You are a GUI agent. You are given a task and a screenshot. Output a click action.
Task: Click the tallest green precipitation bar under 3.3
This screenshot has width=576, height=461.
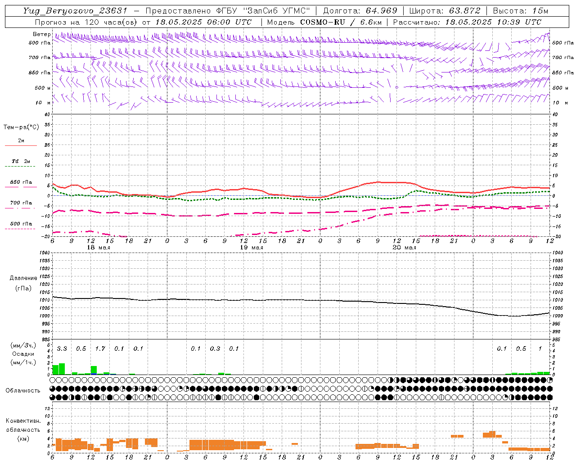(62, 369)
